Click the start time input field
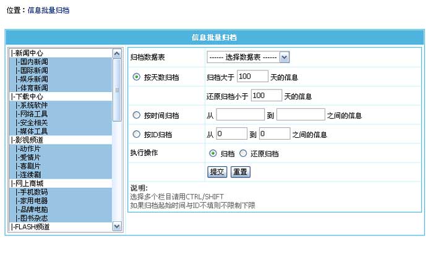 (x=240, y=115)
